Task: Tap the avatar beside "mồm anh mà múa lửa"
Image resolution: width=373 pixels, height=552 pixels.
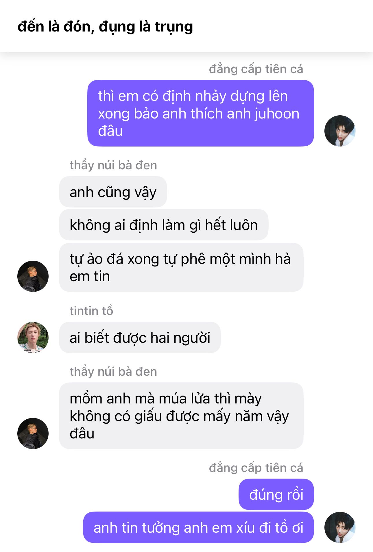Action: click(33, 433)
